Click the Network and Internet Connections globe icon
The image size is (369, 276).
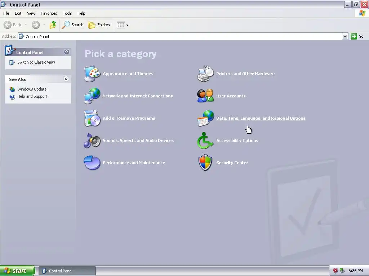coord(92,96)
